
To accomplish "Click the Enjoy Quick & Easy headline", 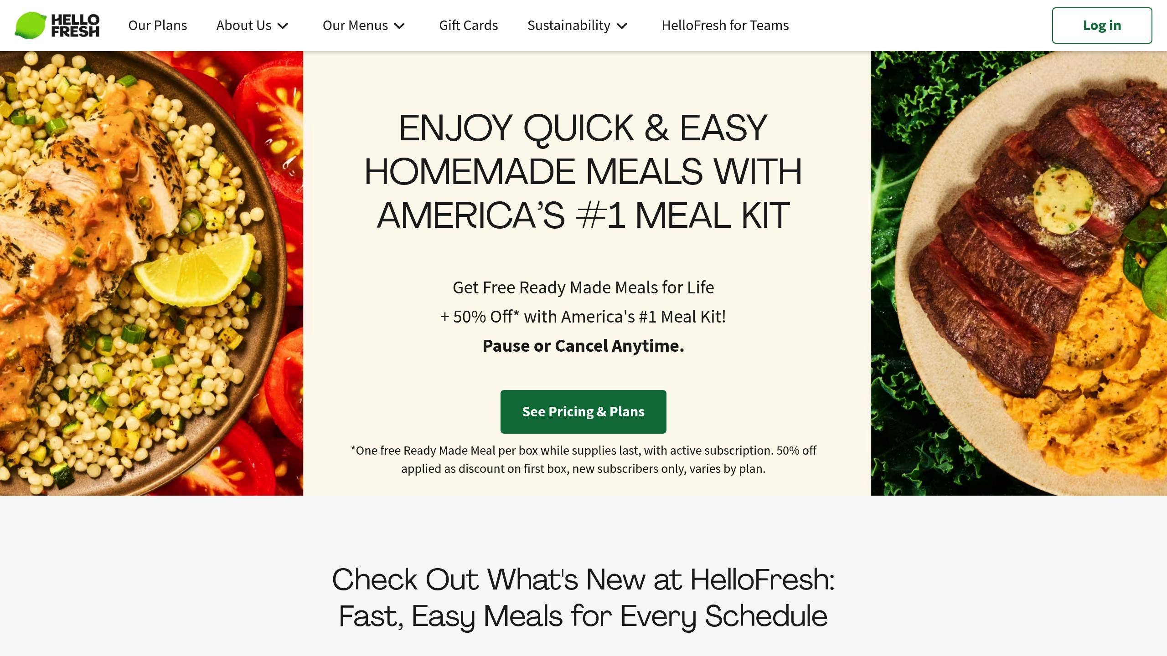I will tap(583, 171).
